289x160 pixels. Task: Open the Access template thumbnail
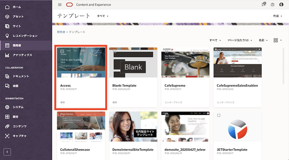coord(81,63)
